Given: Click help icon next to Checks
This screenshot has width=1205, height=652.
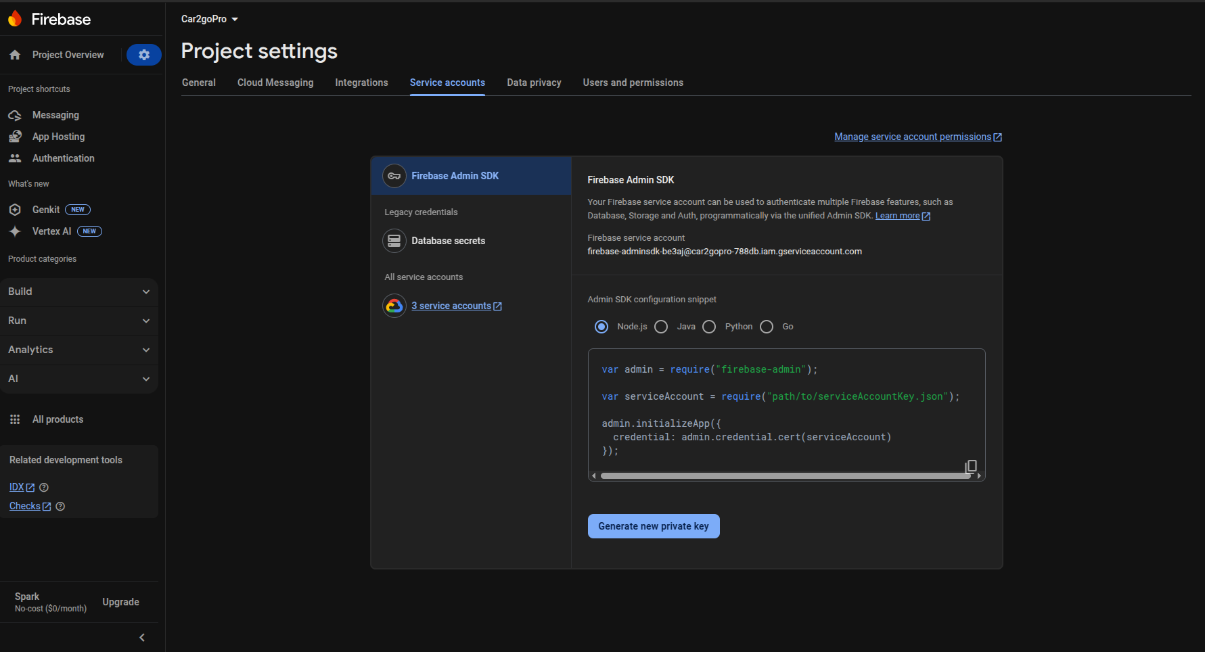Looking at the screenshot, I should [60, 506].
